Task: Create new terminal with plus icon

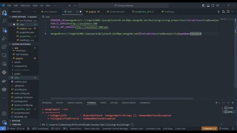Action: pyautogui.click(x=216, y=103)
